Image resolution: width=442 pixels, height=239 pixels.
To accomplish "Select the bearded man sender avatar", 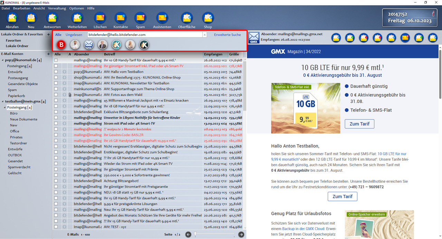I will (x=75, y=44).
